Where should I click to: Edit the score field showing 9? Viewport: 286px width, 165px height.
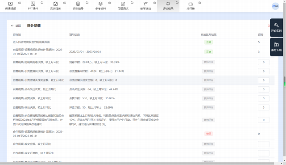[264, 120]
